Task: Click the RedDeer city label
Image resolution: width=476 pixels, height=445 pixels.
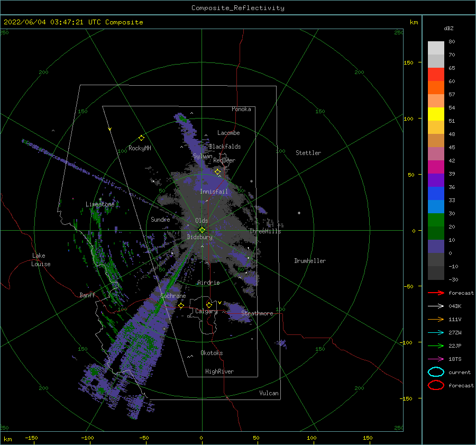Action: pyautogui.click(x=224, y=160)
